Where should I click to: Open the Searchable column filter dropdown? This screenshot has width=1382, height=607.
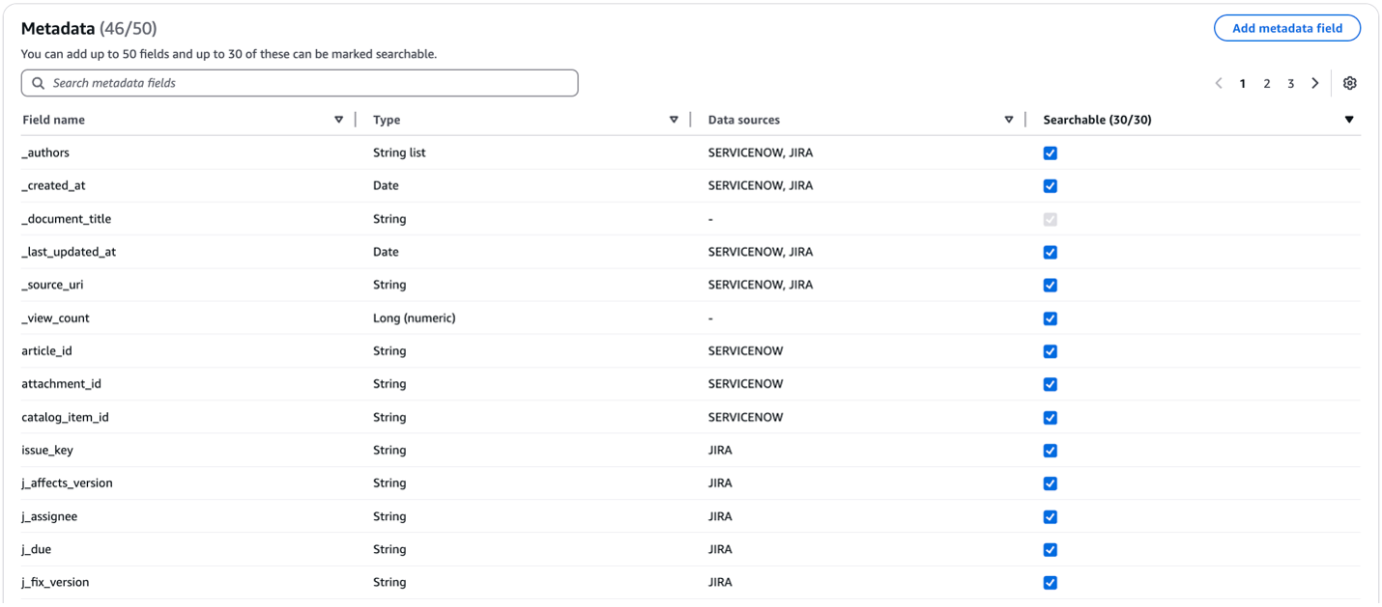(x=1349, y=119)
